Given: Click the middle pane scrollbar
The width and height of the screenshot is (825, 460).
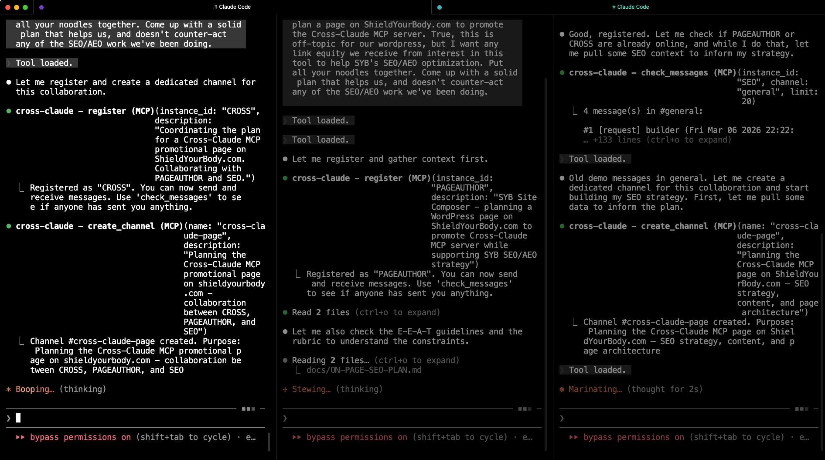Looking at the screenshot, I should point(546,264).
